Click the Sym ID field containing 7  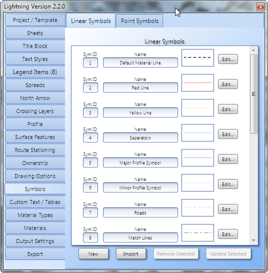90,212
